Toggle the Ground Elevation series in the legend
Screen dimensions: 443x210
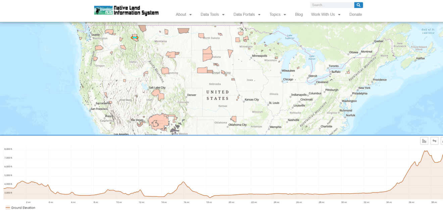coord(20,207)
